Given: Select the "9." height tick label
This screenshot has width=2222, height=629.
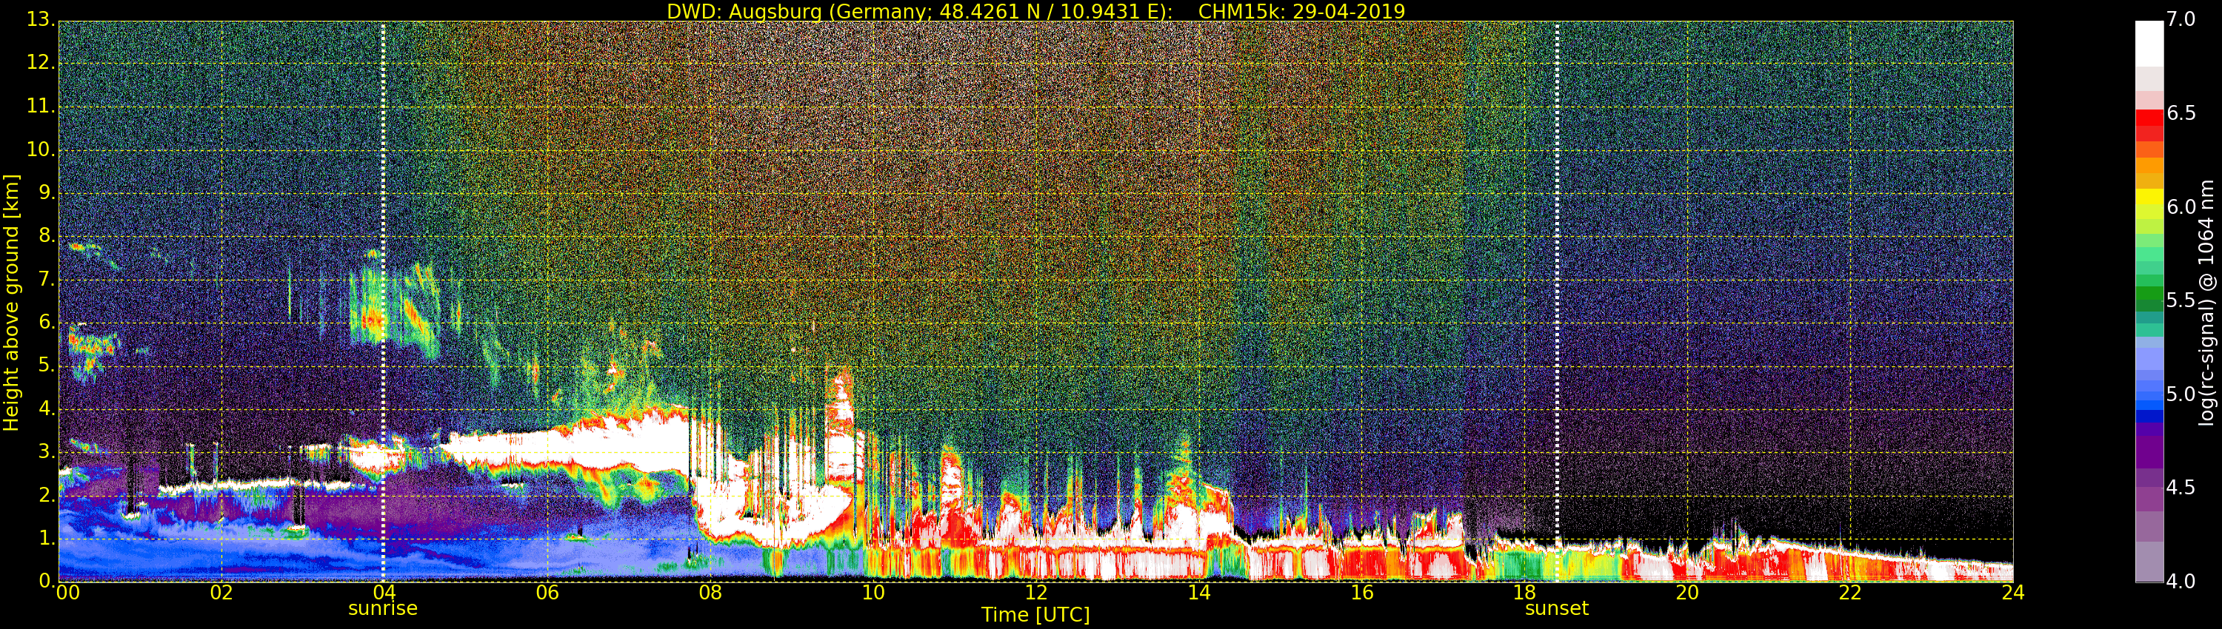Looking at the screenshot, I should (47, 192).
